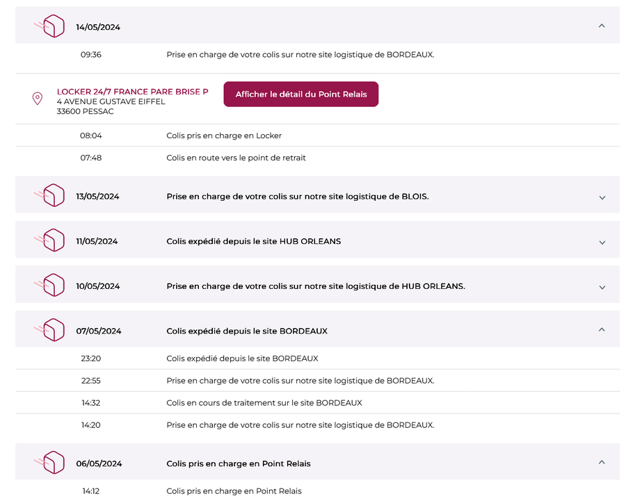Click the parcel icon beside 07/05/2024
626x503 pixels.
tap(51, 330)
